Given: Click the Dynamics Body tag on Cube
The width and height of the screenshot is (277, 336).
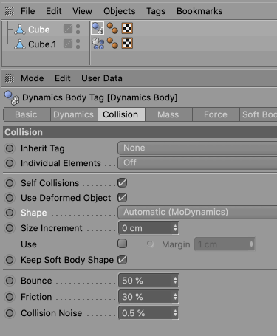Looking at the screenshot, I should tap(98, 28).
